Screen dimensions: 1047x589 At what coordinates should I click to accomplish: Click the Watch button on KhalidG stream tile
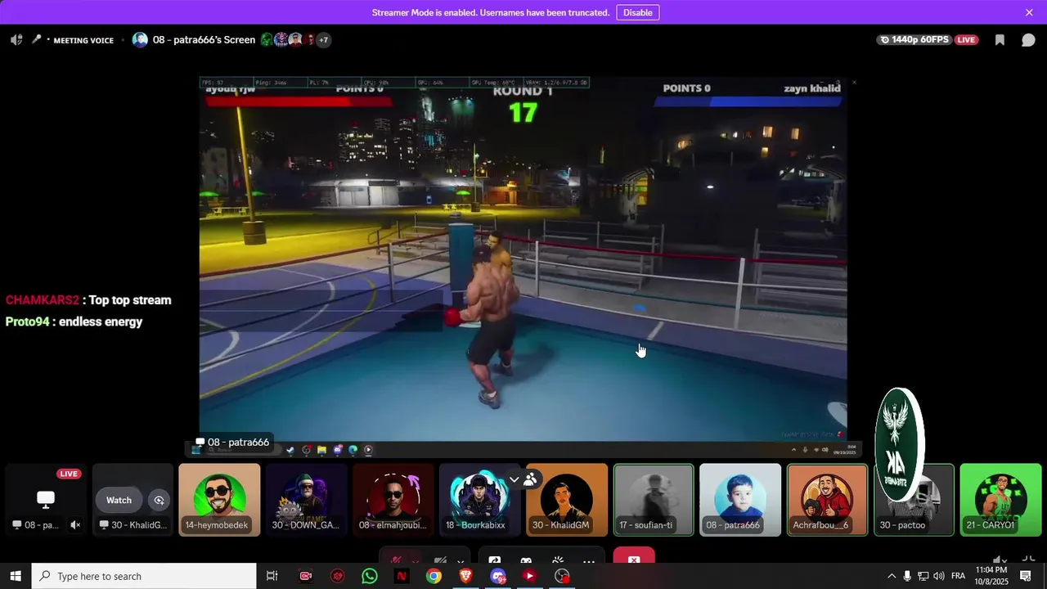pyautogui.click(x=119, y=500)
